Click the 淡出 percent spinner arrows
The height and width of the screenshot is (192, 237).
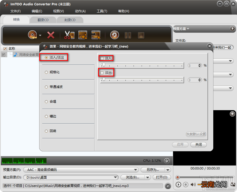pos(199,80)
